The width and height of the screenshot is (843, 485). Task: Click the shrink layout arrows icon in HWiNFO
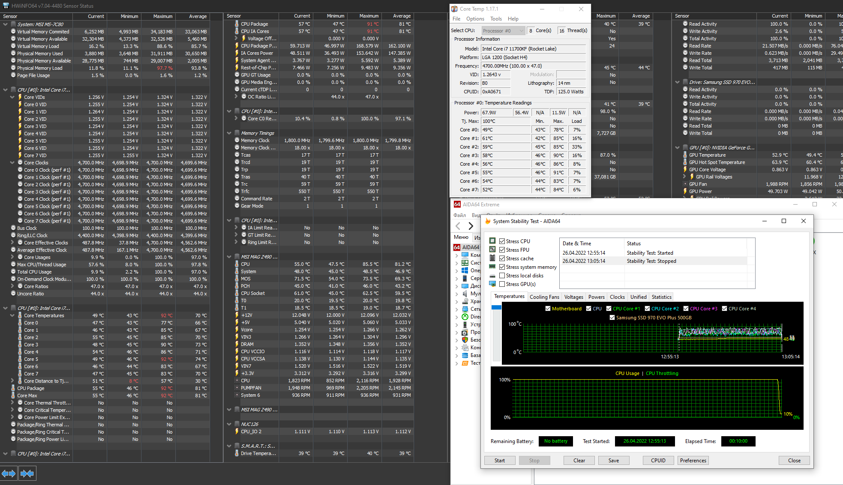click(27, 473)
